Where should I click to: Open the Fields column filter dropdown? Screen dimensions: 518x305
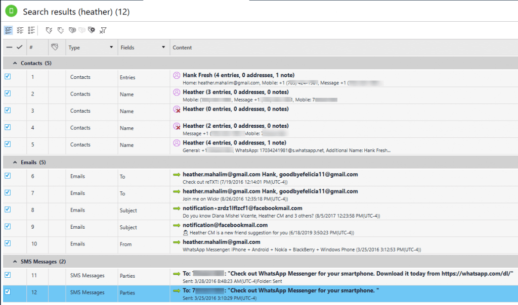163,47
